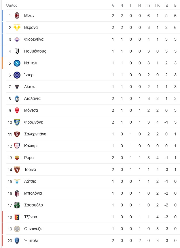Select the Κάλιαρι row name
The image size is (180, 248).
(31, 146)
